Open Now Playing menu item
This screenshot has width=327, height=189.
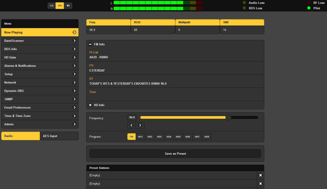(40, 32)
